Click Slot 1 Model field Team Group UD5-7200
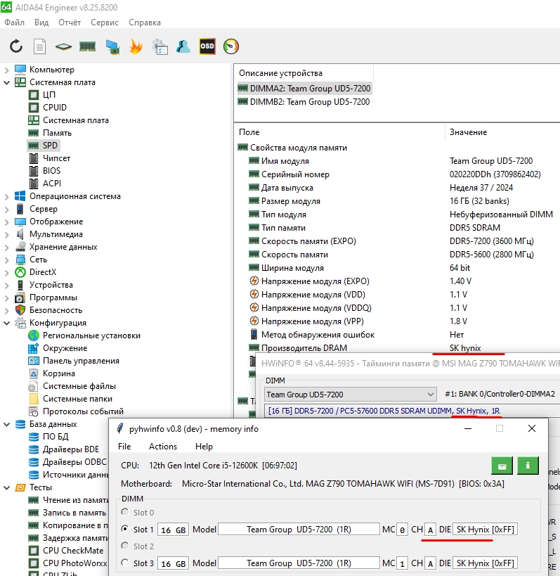Viewport: 560px width, 576px height. [299, 530]
